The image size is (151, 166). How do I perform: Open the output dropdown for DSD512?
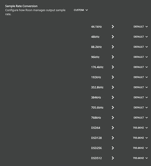coord(140,158)
